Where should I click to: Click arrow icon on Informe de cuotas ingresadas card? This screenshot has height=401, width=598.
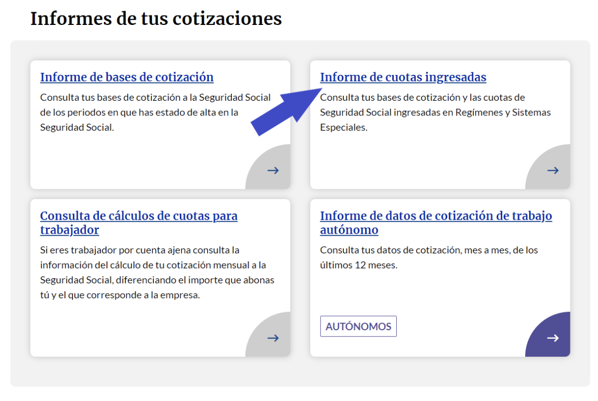(553, 170)
